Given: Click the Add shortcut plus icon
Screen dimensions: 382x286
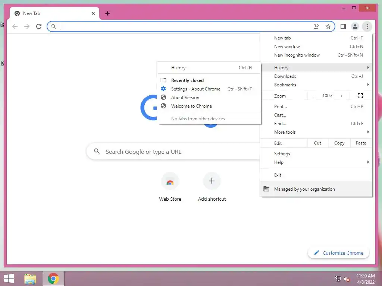Looking at the screenshot, I should coord(212,181).
